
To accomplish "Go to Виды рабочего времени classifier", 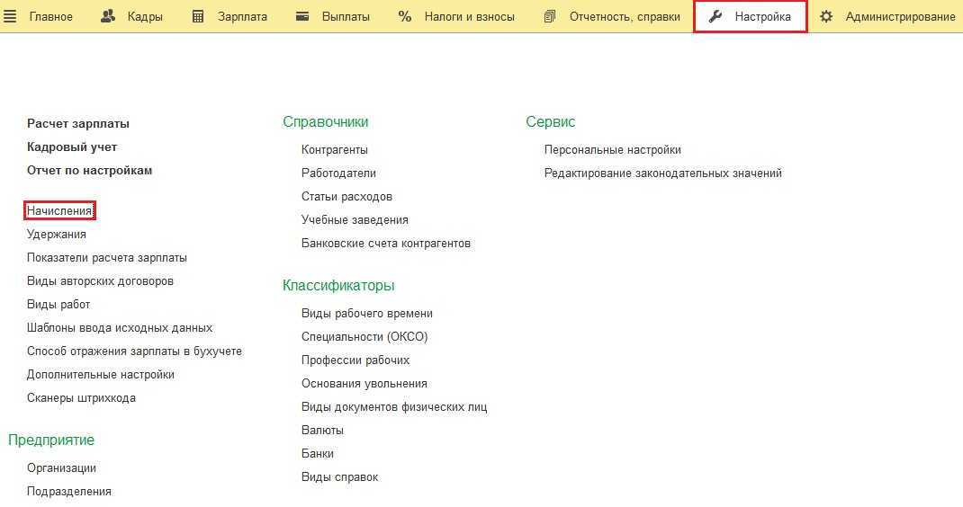I will click(367, 313).
